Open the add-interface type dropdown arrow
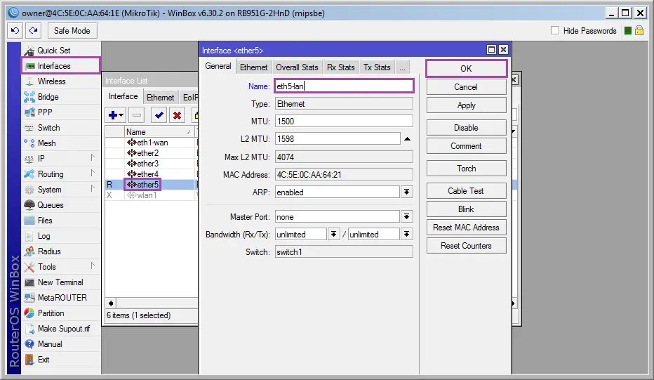The image size is (654, 380). coord(121,115)
